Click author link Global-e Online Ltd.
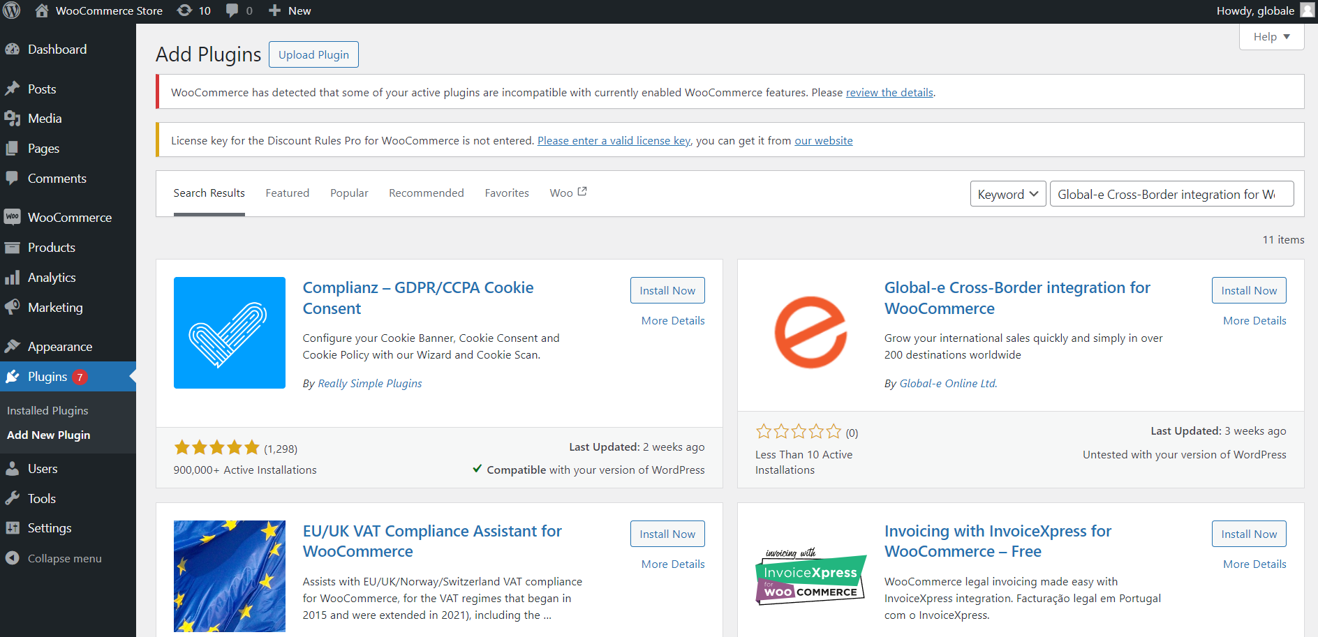 click(x=949, y=384)
